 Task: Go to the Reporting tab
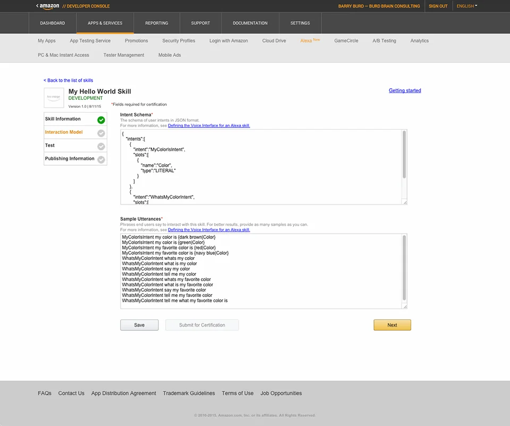click(x=157, y=23)
